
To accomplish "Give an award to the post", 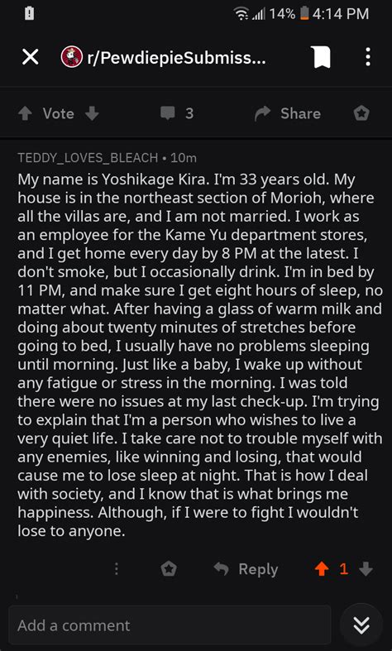I will point(361,113).
